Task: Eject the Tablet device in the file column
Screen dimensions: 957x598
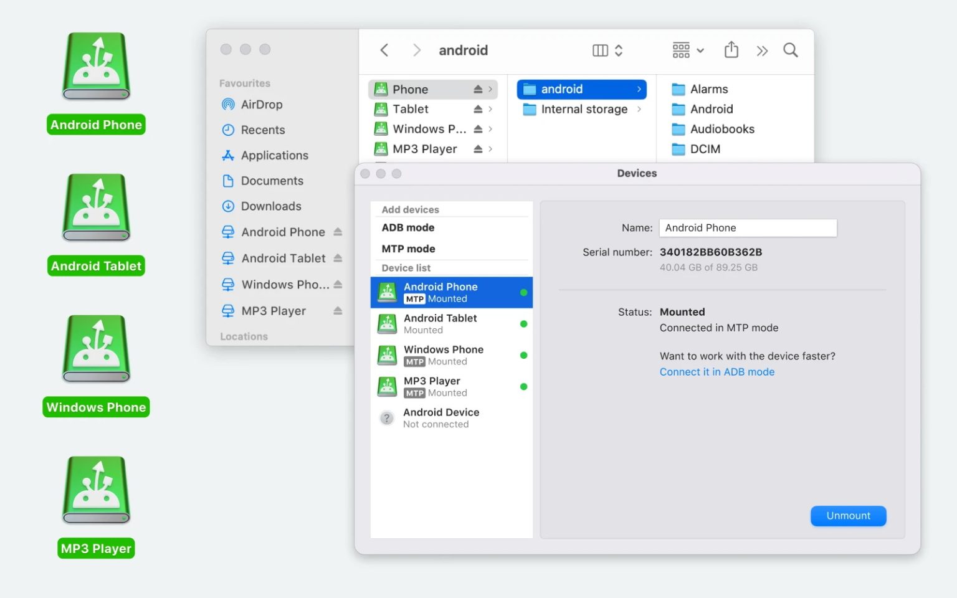Action: [480, 109]
